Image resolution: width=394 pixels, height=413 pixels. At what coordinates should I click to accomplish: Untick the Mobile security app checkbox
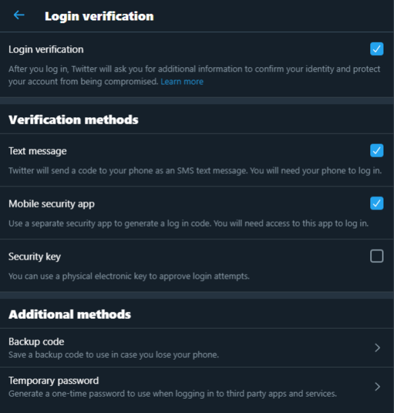(x=376, y=203)
